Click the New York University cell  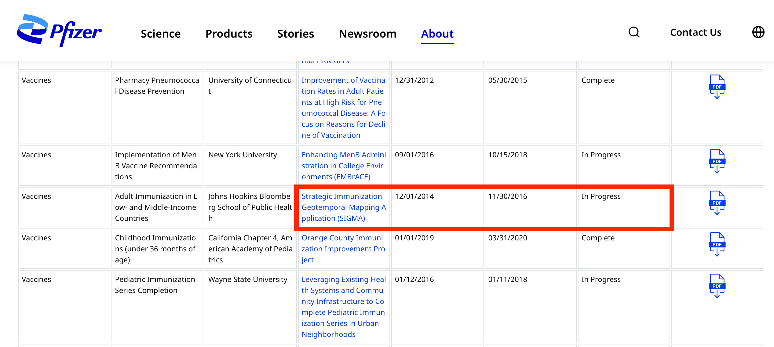(243, 155)
